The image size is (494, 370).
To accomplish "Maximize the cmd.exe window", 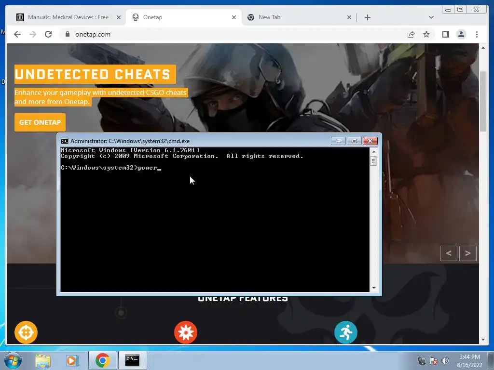I will (x=354, y=141).
